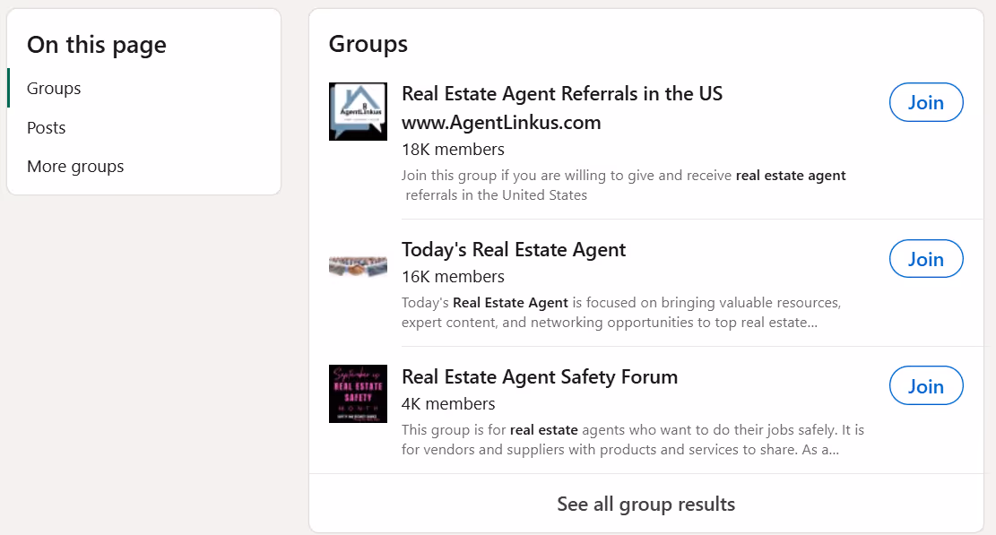Click the Today's Real Estate Agent title
The image size is (996, 535).
click(514, 249)
